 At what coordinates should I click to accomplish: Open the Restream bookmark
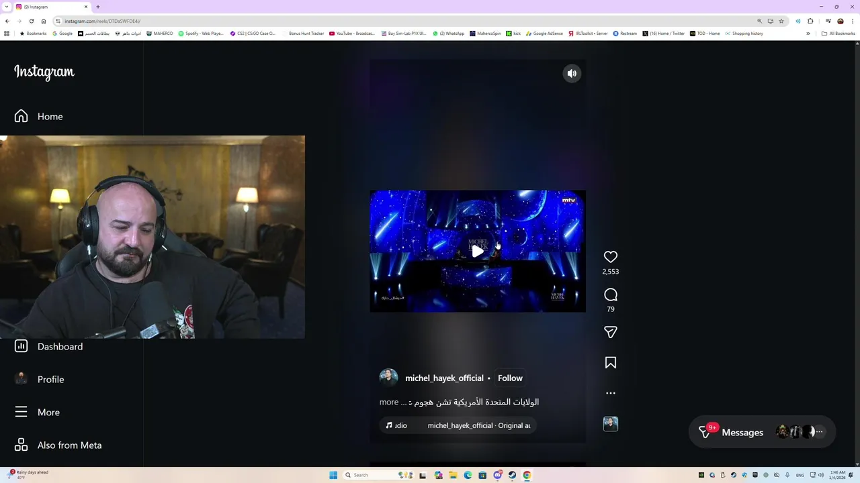(625, 34)
